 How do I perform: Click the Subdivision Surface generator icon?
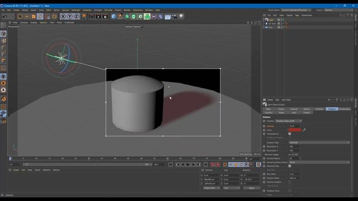tap(127, 16)
